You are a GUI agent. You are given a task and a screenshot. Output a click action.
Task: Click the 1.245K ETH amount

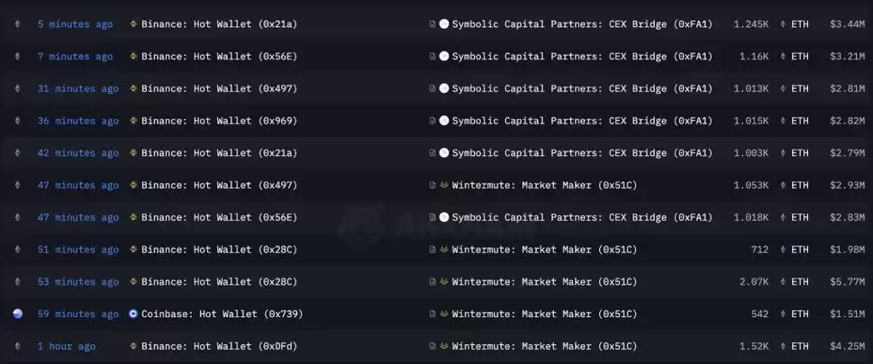751,24
